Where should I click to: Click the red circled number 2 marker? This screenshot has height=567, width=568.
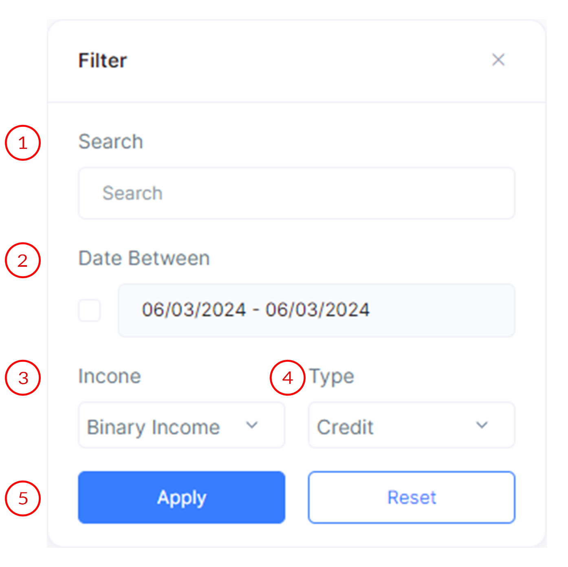[x=23, y=260]
